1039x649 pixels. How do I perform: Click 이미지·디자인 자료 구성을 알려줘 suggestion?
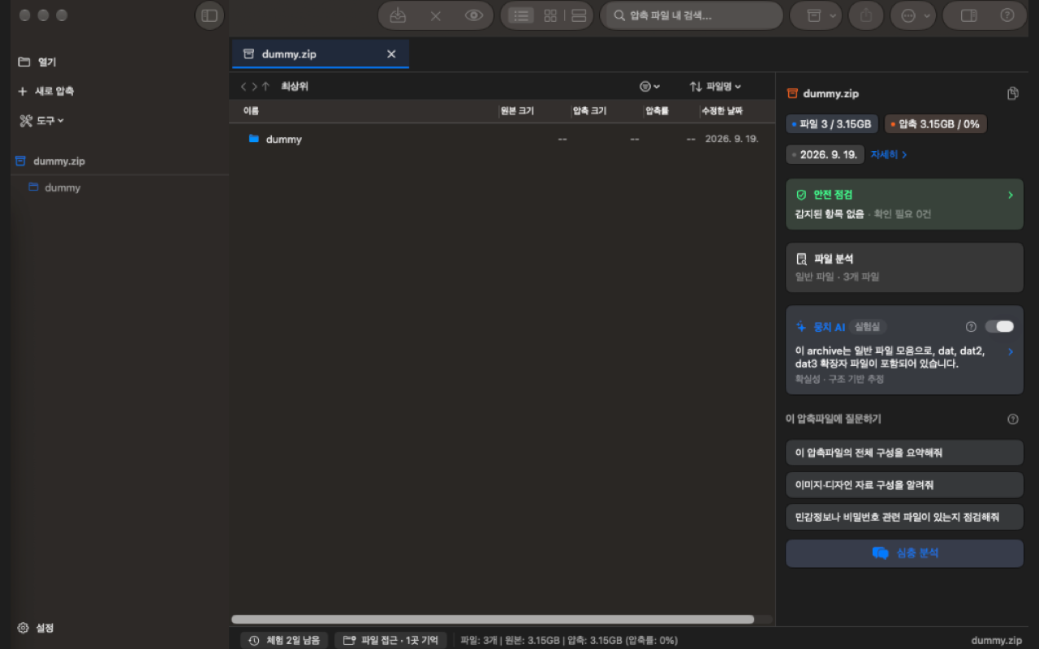click(904, 485)
